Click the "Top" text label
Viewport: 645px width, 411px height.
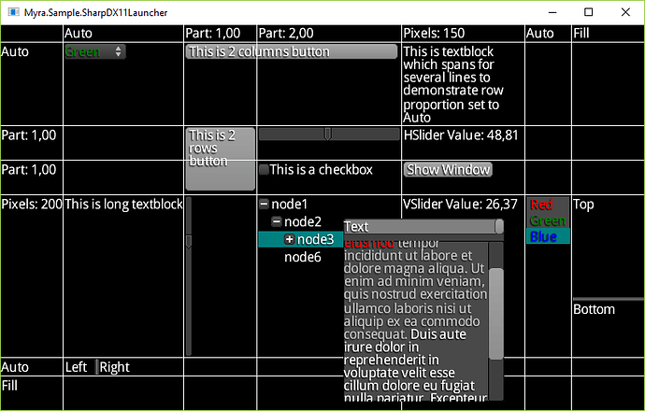click(583, 205)
